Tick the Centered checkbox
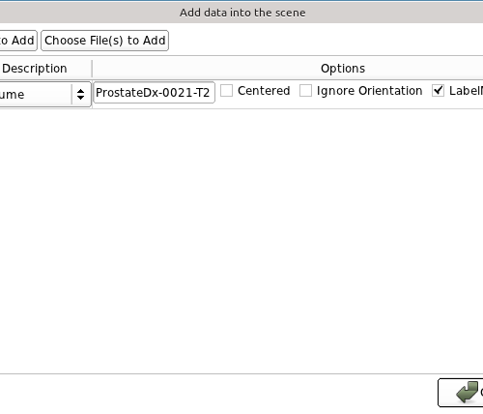This screenshot has width=483, height=414. [226, 91]
